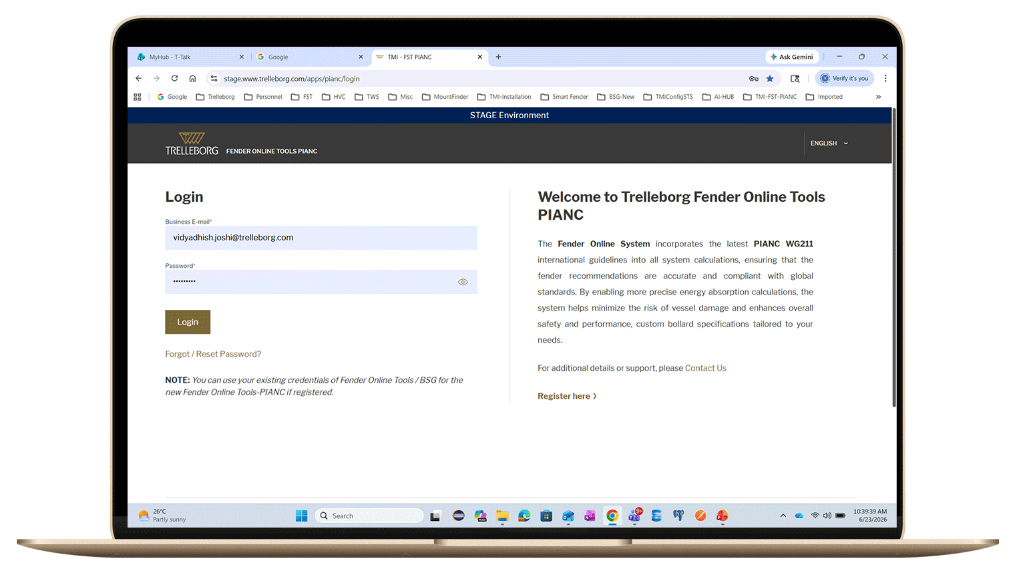Open Microsoft Store from the taskbar

tap(546, 516)
